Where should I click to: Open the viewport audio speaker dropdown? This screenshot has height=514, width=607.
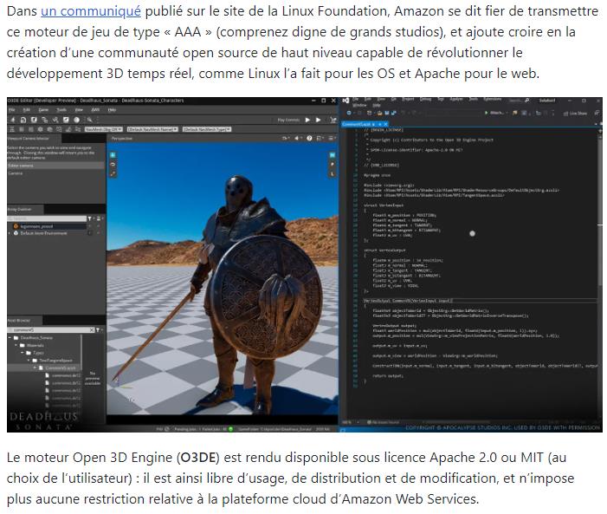tap(297, 139)
